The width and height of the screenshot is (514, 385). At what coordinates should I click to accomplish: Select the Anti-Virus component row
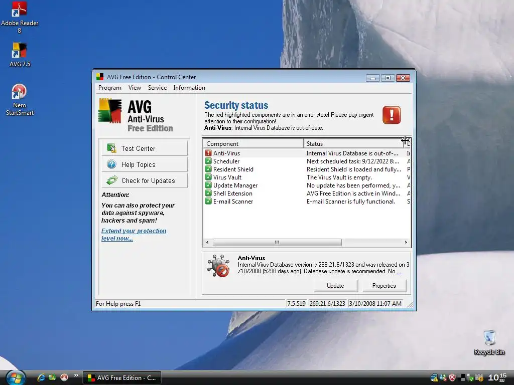(307, 153)
